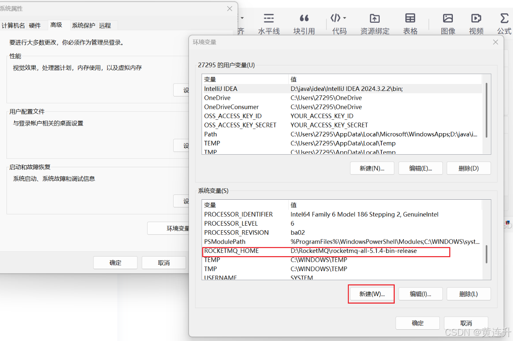Image resolution: width=513 pixels, height=341 pixels.
Task: Select the PROCESSOR_LEVEL system variable row
Action: click(x=342, y=223)
